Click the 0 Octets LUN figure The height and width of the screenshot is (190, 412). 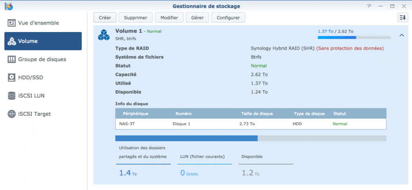[x=189, y=173]
